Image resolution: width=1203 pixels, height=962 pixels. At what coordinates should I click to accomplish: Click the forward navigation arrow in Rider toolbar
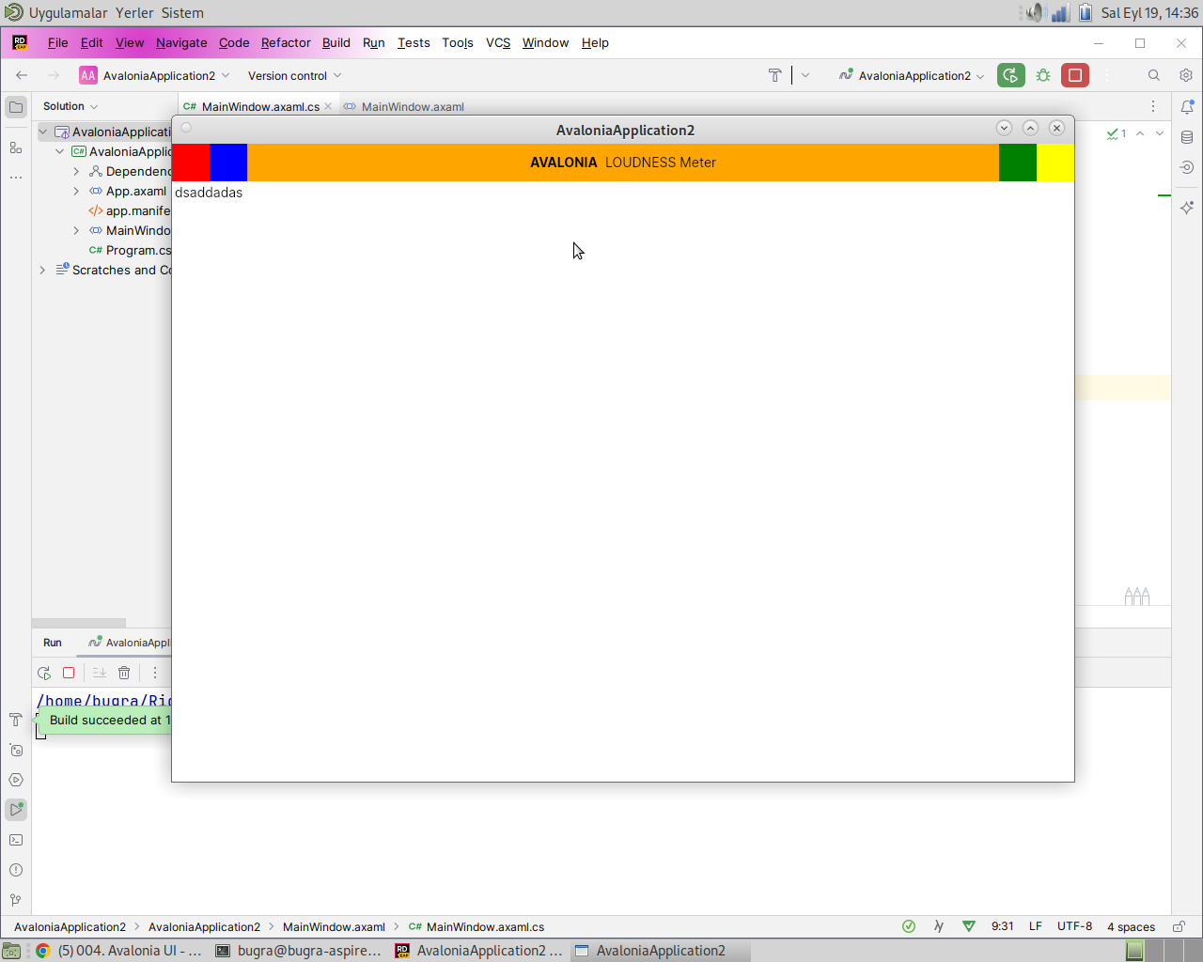54,75
